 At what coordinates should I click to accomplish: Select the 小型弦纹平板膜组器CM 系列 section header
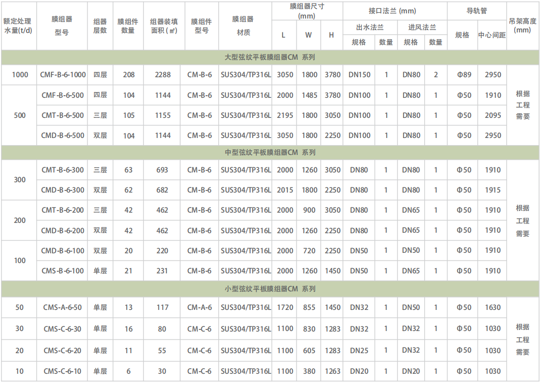(x=270, y=289)
